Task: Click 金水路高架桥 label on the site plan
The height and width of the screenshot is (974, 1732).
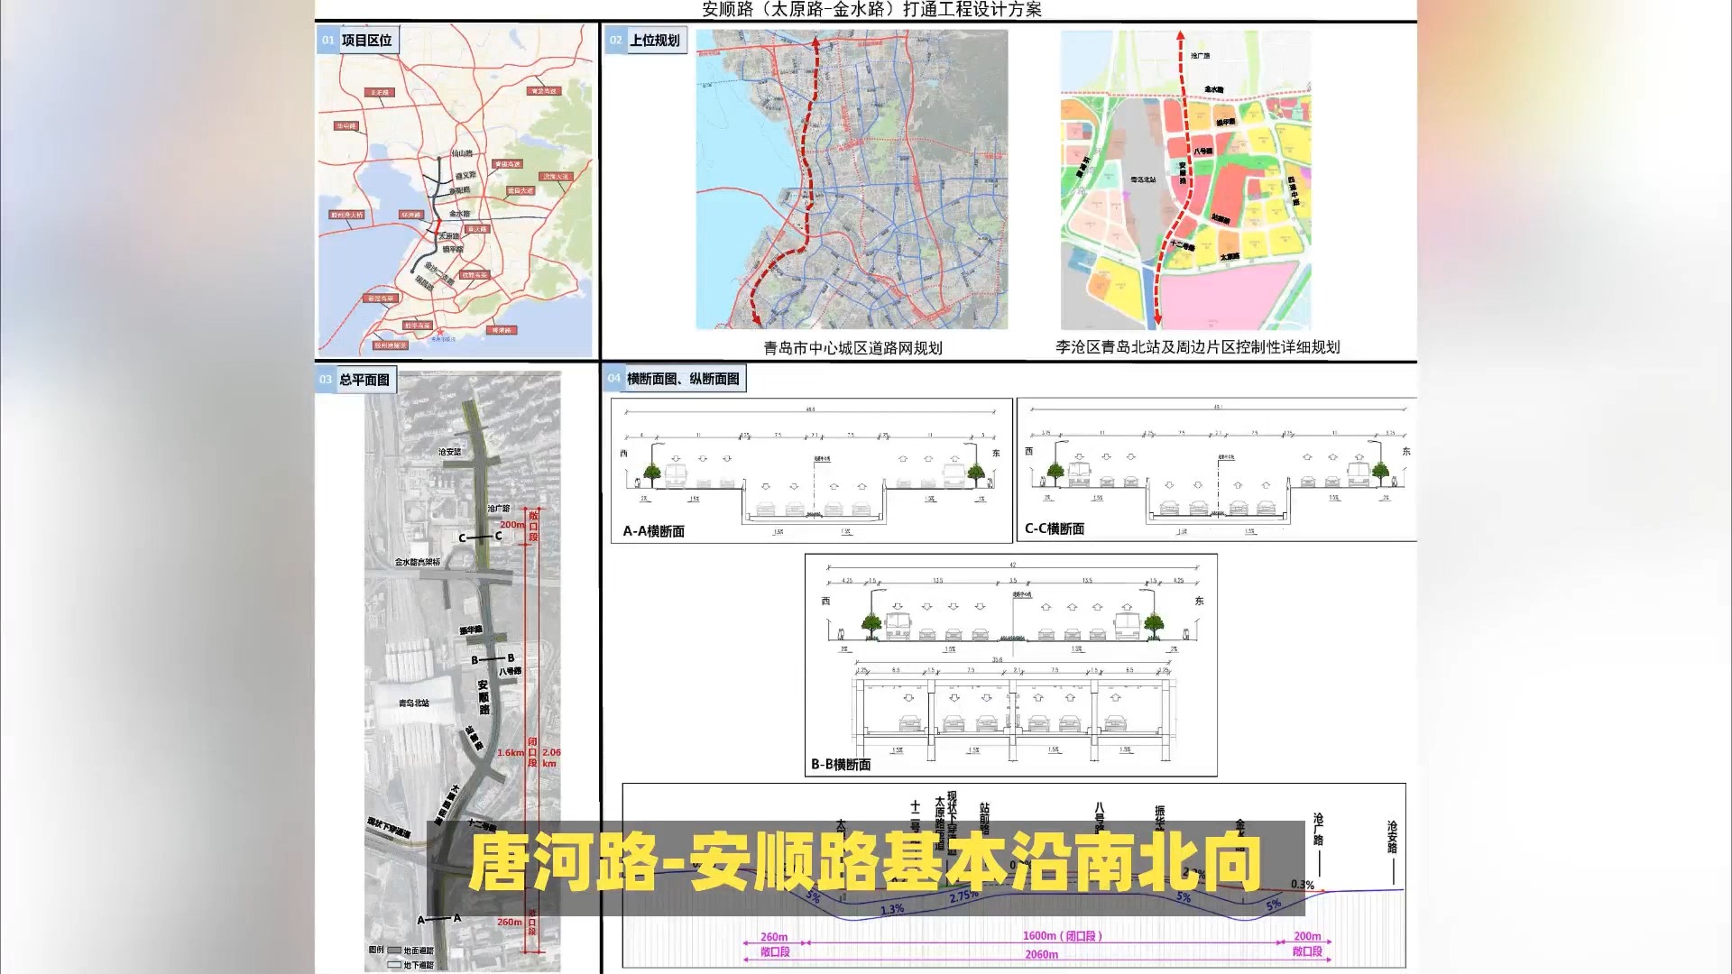Action: [x=418, y=562]
